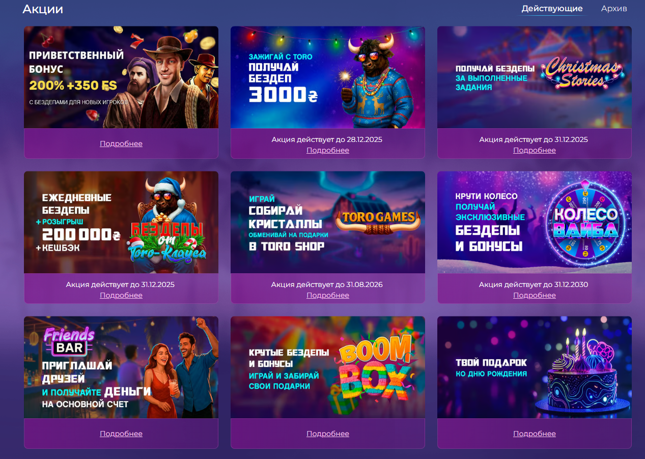Select the Действующие tab
The height and width of the screenshot is (459, 645).
[552, 9]
